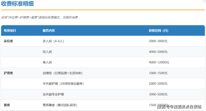Select the 床位费 category cell

[8, 41]
